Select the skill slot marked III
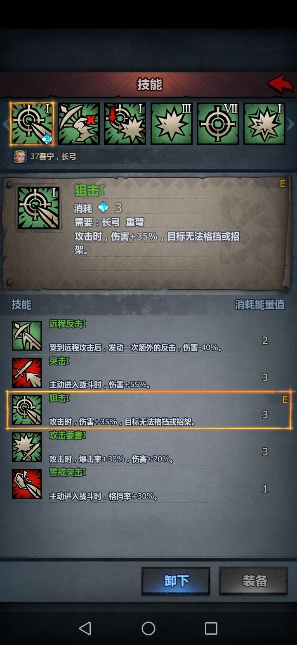This screenshot has width=297, height=645. coord(172,124)
